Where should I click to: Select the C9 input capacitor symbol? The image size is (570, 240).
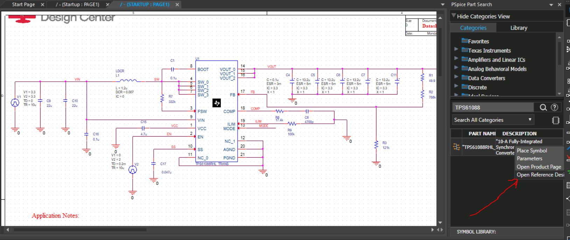40,101
